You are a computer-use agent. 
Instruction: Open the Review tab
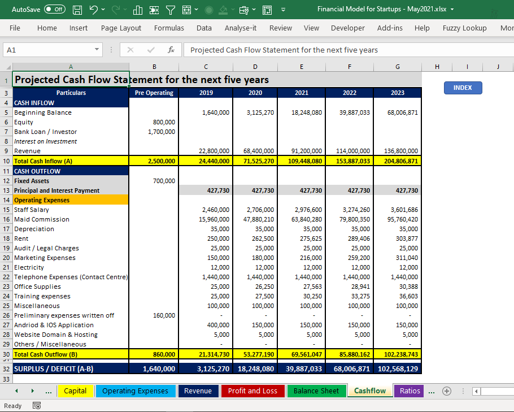tap(281, 28)
